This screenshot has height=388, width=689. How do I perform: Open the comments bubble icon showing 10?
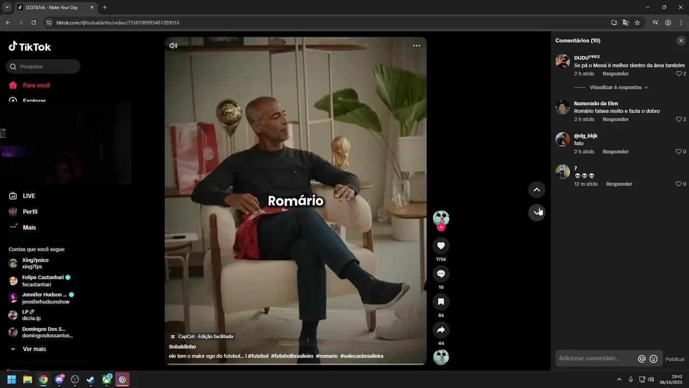441,274
